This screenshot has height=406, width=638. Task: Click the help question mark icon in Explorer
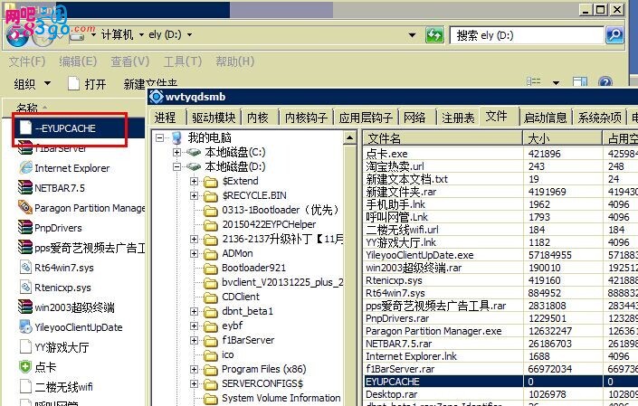[x=605, y=82]
